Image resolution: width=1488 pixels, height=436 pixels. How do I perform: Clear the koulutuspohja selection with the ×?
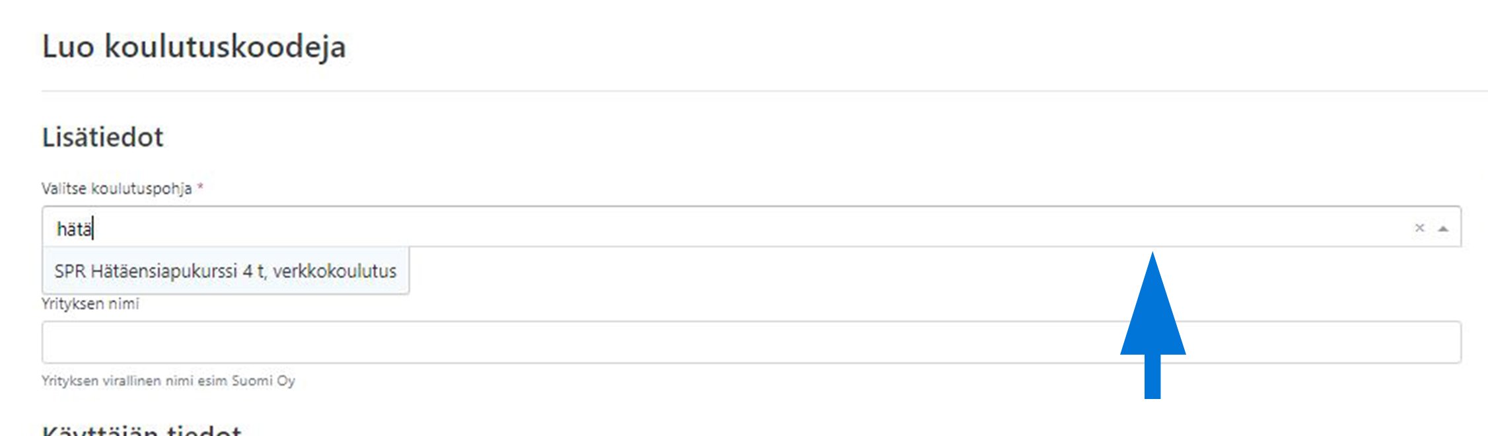[1419, 228]
